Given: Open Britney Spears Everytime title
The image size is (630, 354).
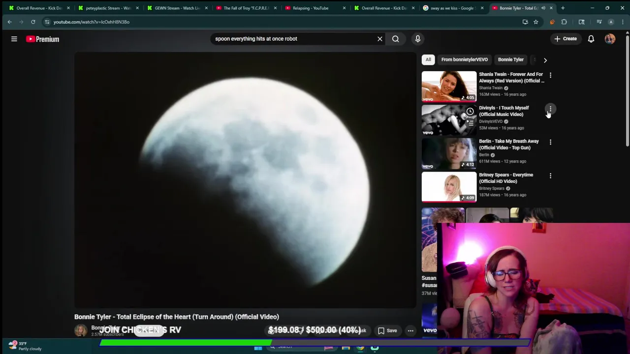Looking at the screenshot, I should (506, 178).
